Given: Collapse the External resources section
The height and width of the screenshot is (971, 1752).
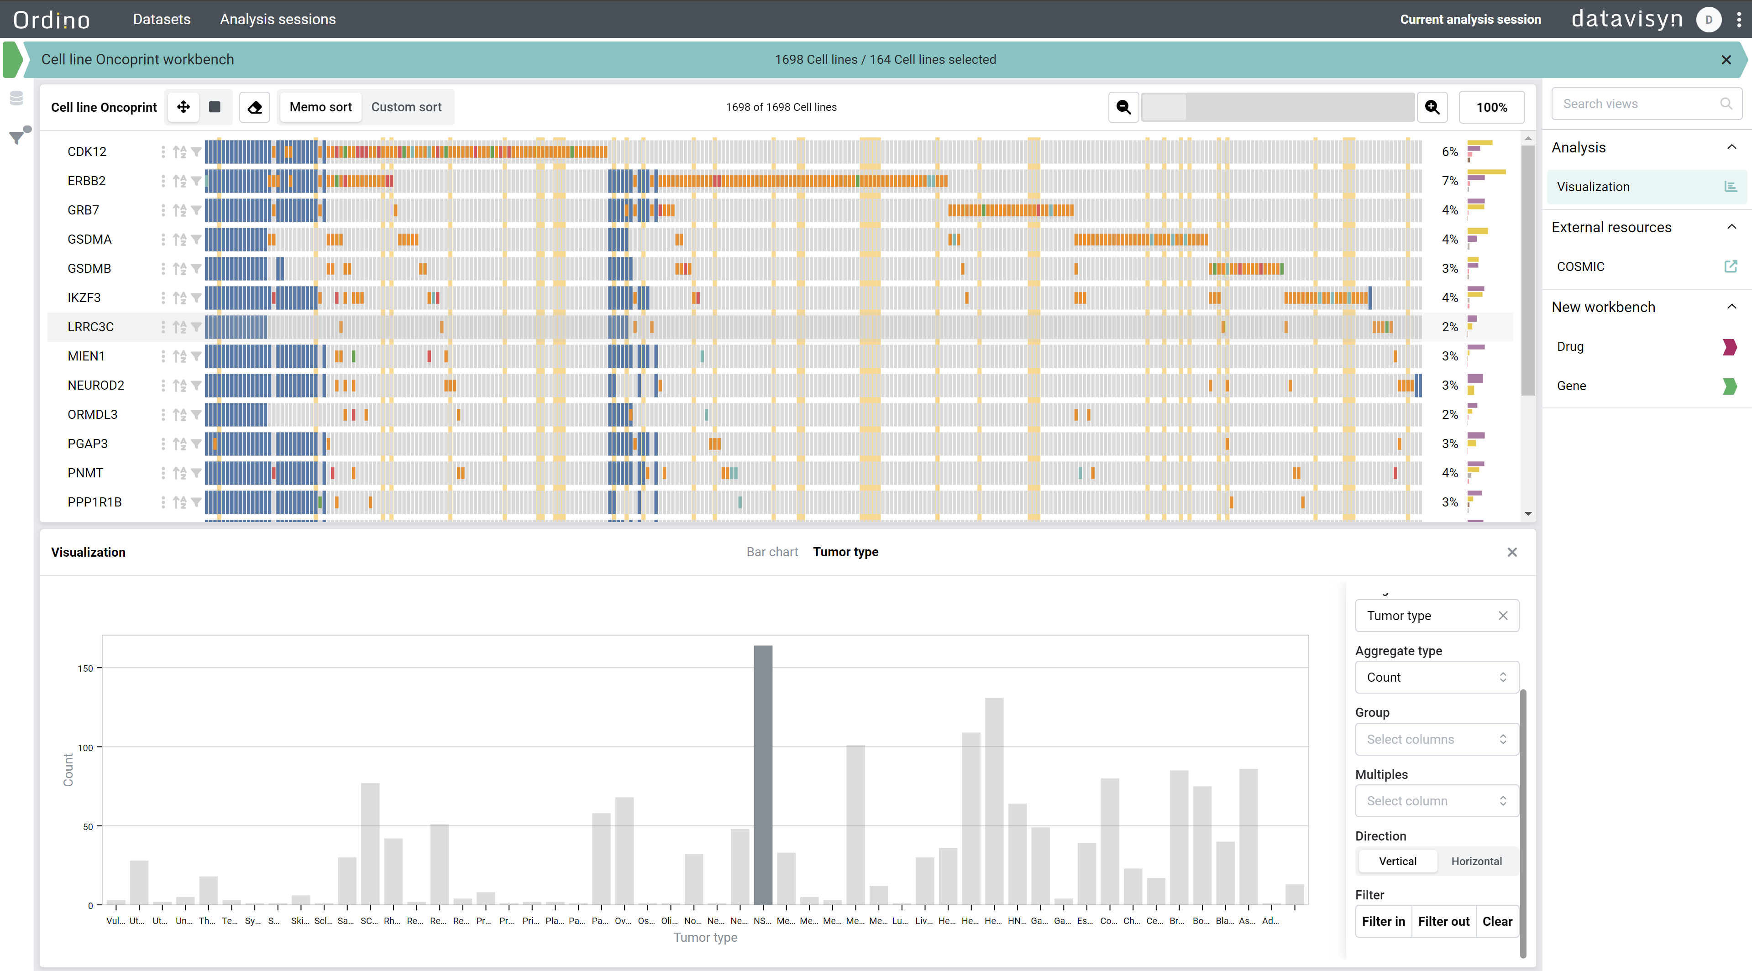Looking at the screenshot, I should pos(1731,227).
